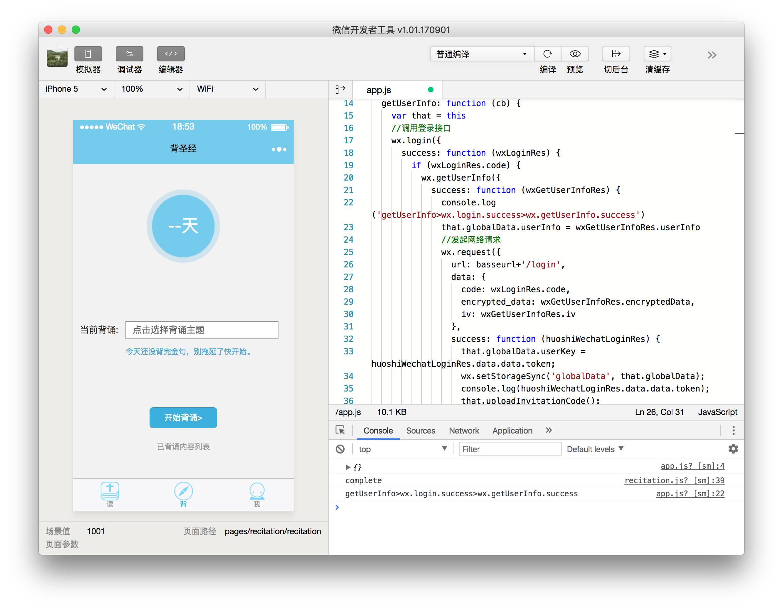Click the console Filter input field
Screen dimensions: 783x610
tap(509, 449)
